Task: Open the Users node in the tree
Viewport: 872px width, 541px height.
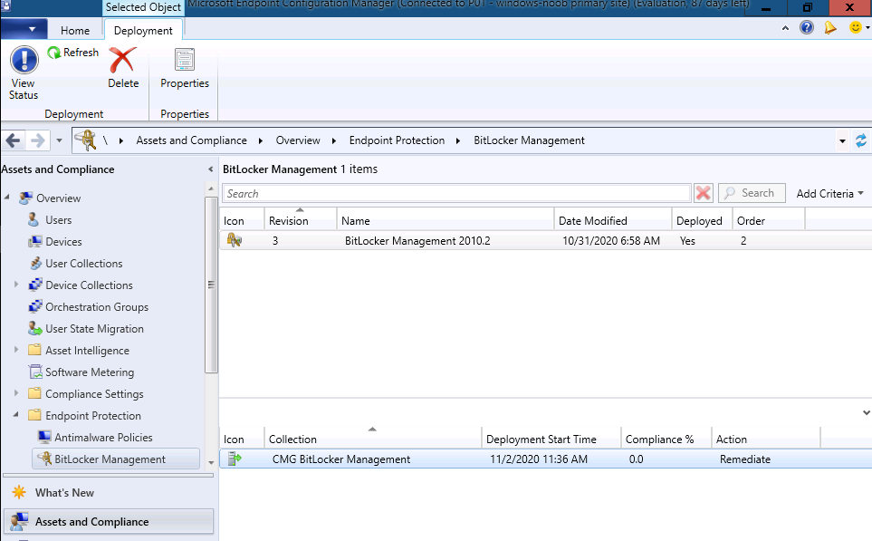Action: (58, 220)
